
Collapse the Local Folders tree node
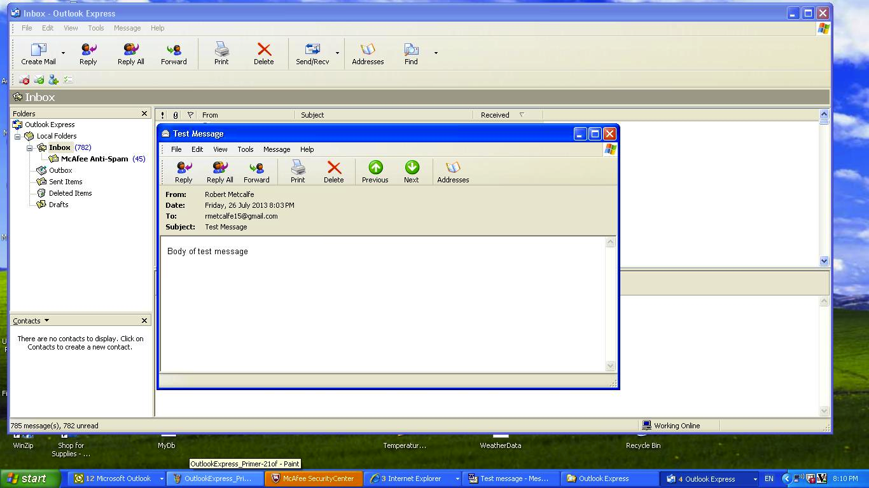pyautogui.click(x=18, y=137)
